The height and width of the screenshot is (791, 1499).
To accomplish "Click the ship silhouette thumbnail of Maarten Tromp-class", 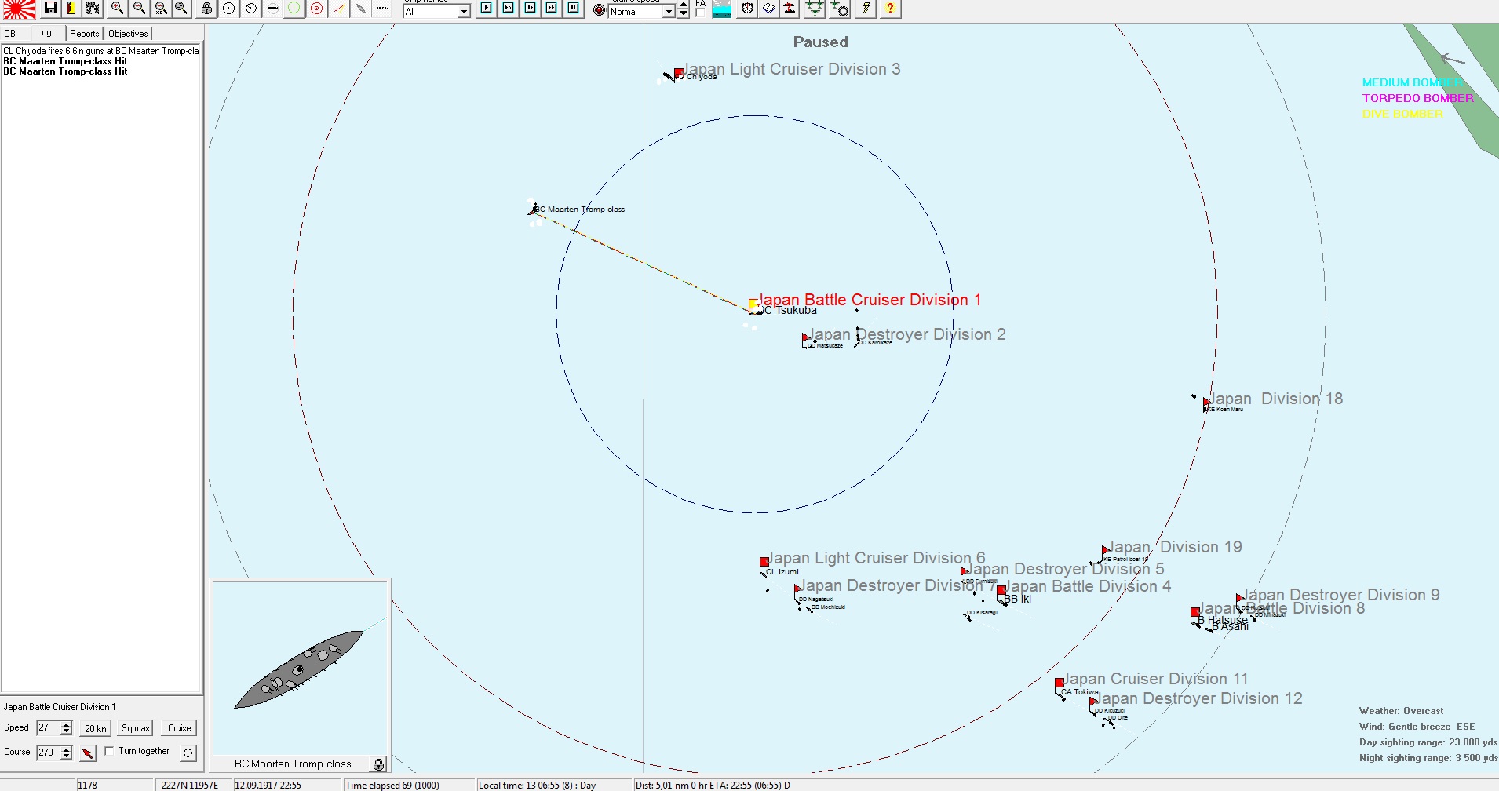I will pyautogui.click(x=299, y=669).
